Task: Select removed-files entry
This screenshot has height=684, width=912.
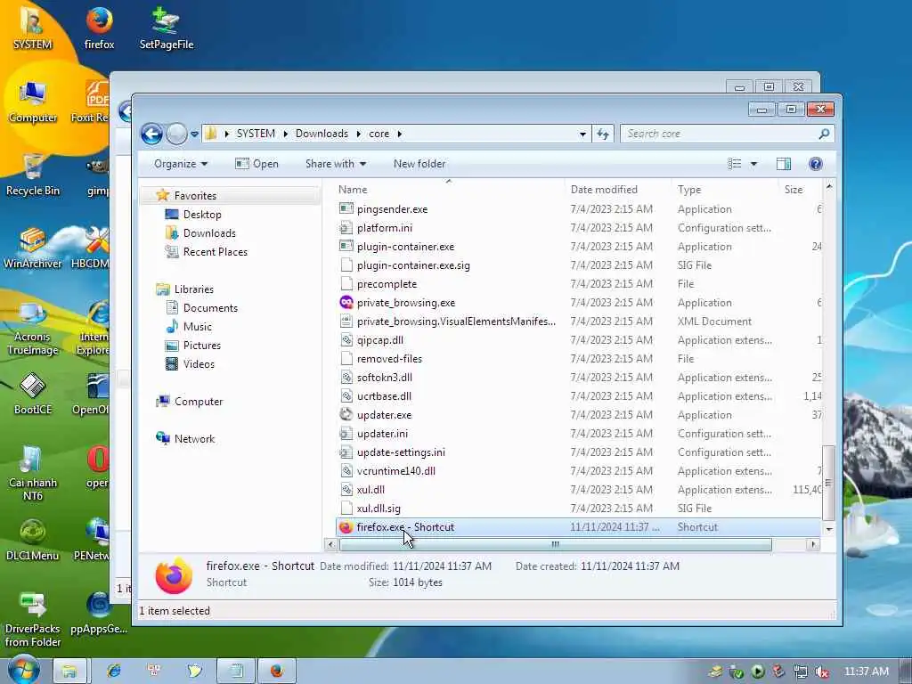Action: 389,359
